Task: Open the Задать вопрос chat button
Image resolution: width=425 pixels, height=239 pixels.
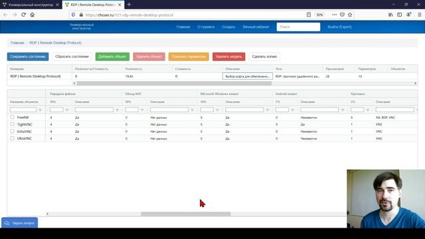Action: (19, 223)
